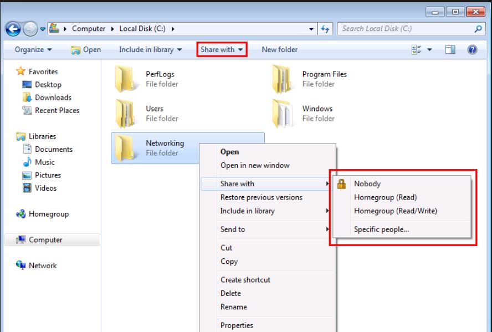The height and width of the screenshot is (332, 492).
Task: Open address bar history dropdown
Action: [311, 29]
